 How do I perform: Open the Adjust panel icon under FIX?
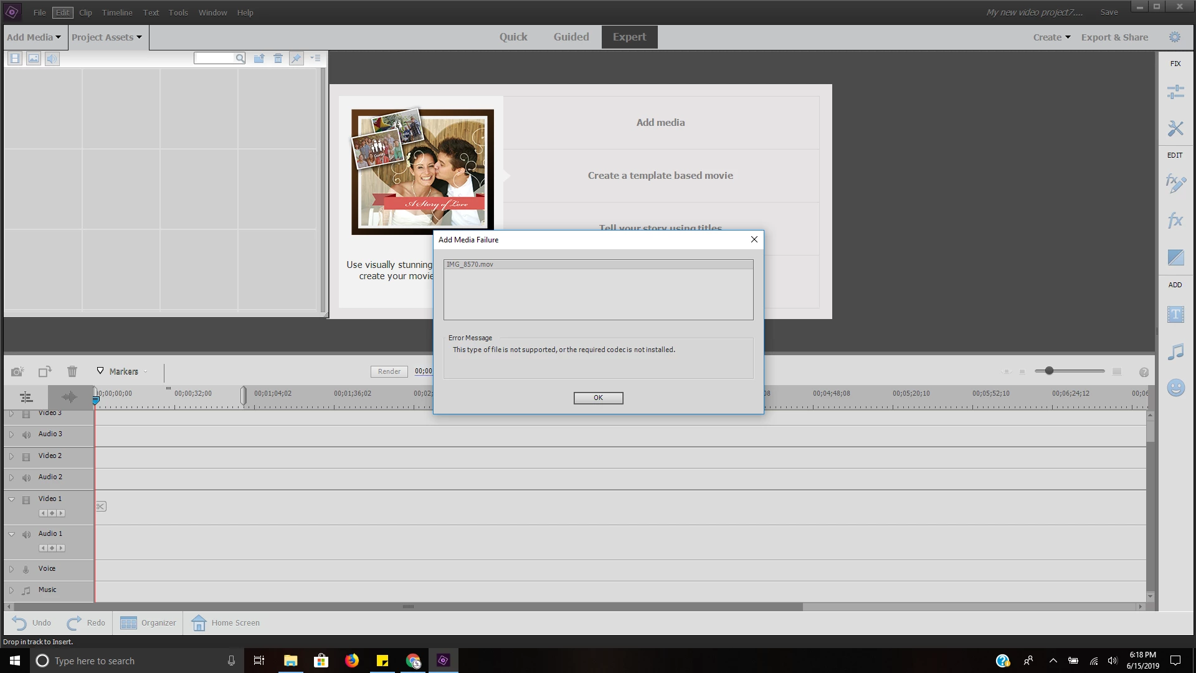(x=1175, y=92)
